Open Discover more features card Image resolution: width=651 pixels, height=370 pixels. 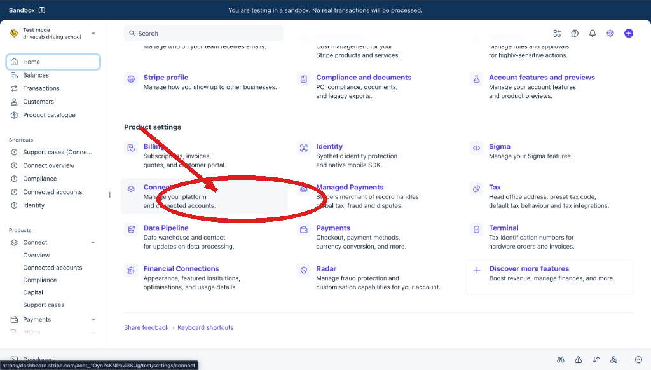(x=550, y=277)
